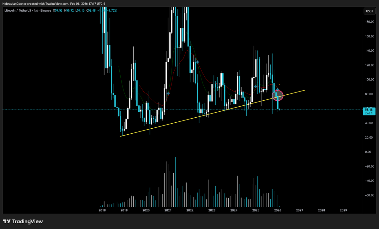The height and width of the screenshot is (229, 379).
Task: Click 2025 on the time axis
Action: coord(256,210)
